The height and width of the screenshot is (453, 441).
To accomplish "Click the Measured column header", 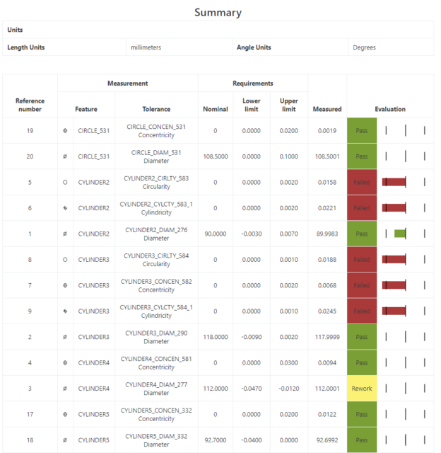I will (x=327, y=109).
